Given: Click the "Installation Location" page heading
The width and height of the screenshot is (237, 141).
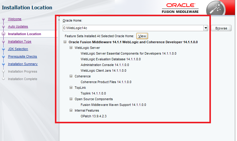Looking at the screenshot, I should [27, 7].
